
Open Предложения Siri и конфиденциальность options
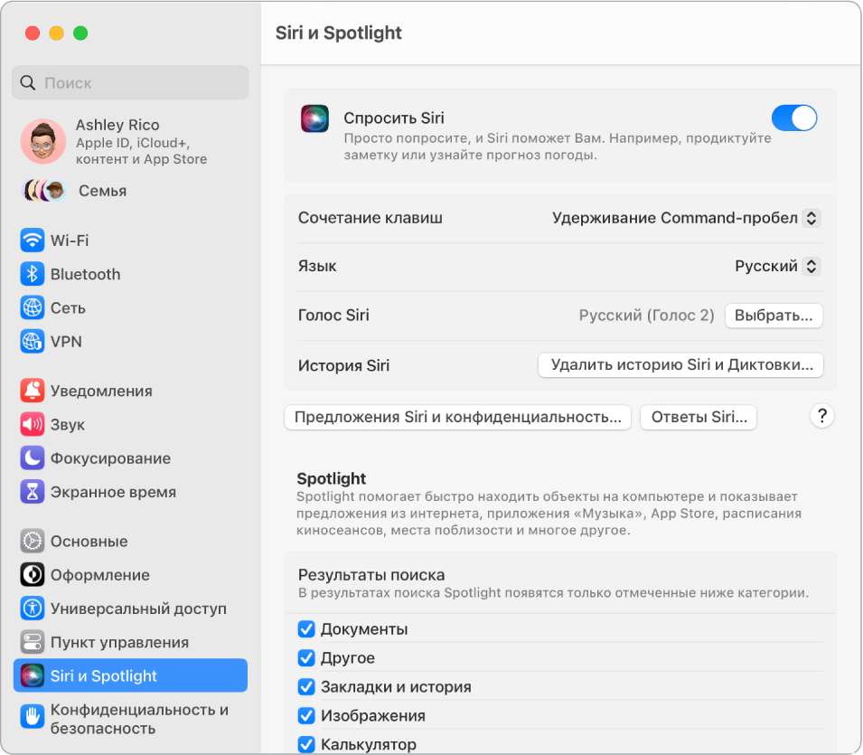coord(457,418)
